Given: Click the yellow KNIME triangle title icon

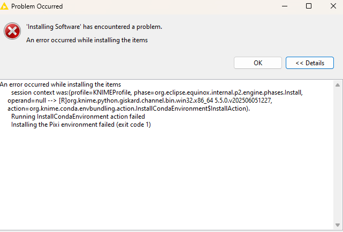Looking at the screenshot, I should (x=4, y=6).
